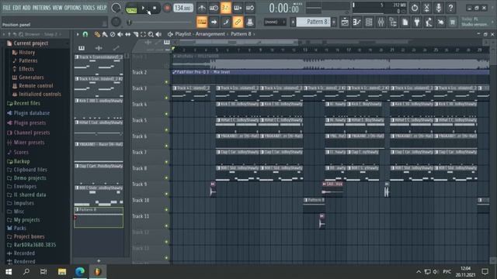Open the project picker/document icon
The width and height of the screenshot is (497, 279).
pos(405,22)
